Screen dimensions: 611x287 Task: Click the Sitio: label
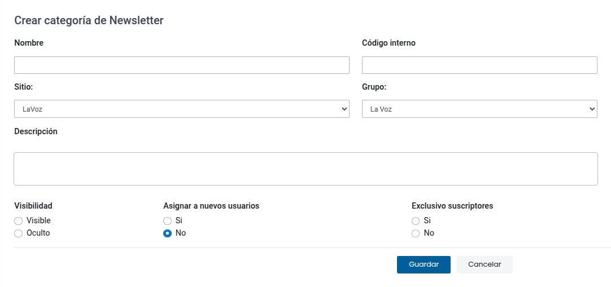pos(24,87)
